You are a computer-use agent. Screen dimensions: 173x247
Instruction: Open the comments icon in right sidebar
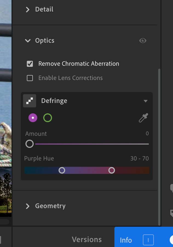click(x=171, y=187)
